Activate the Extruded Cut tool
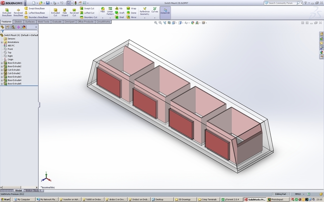This screenshot has width=324, height=202. 55,11
